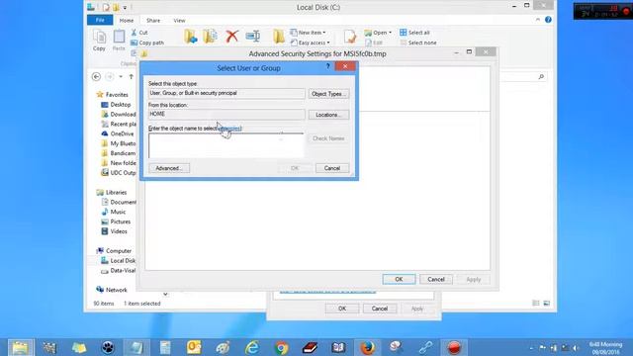Open the New item dropdown
Viewport: 633px width, 356px height.
pos(308,33)
